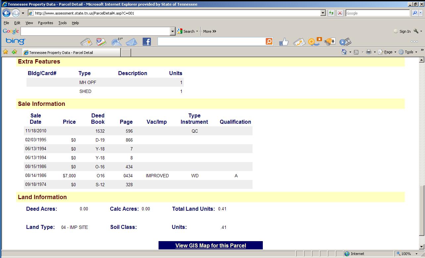Click the browser Back button
This screenshot has height=258, width=425.
[x=6, y=13]
